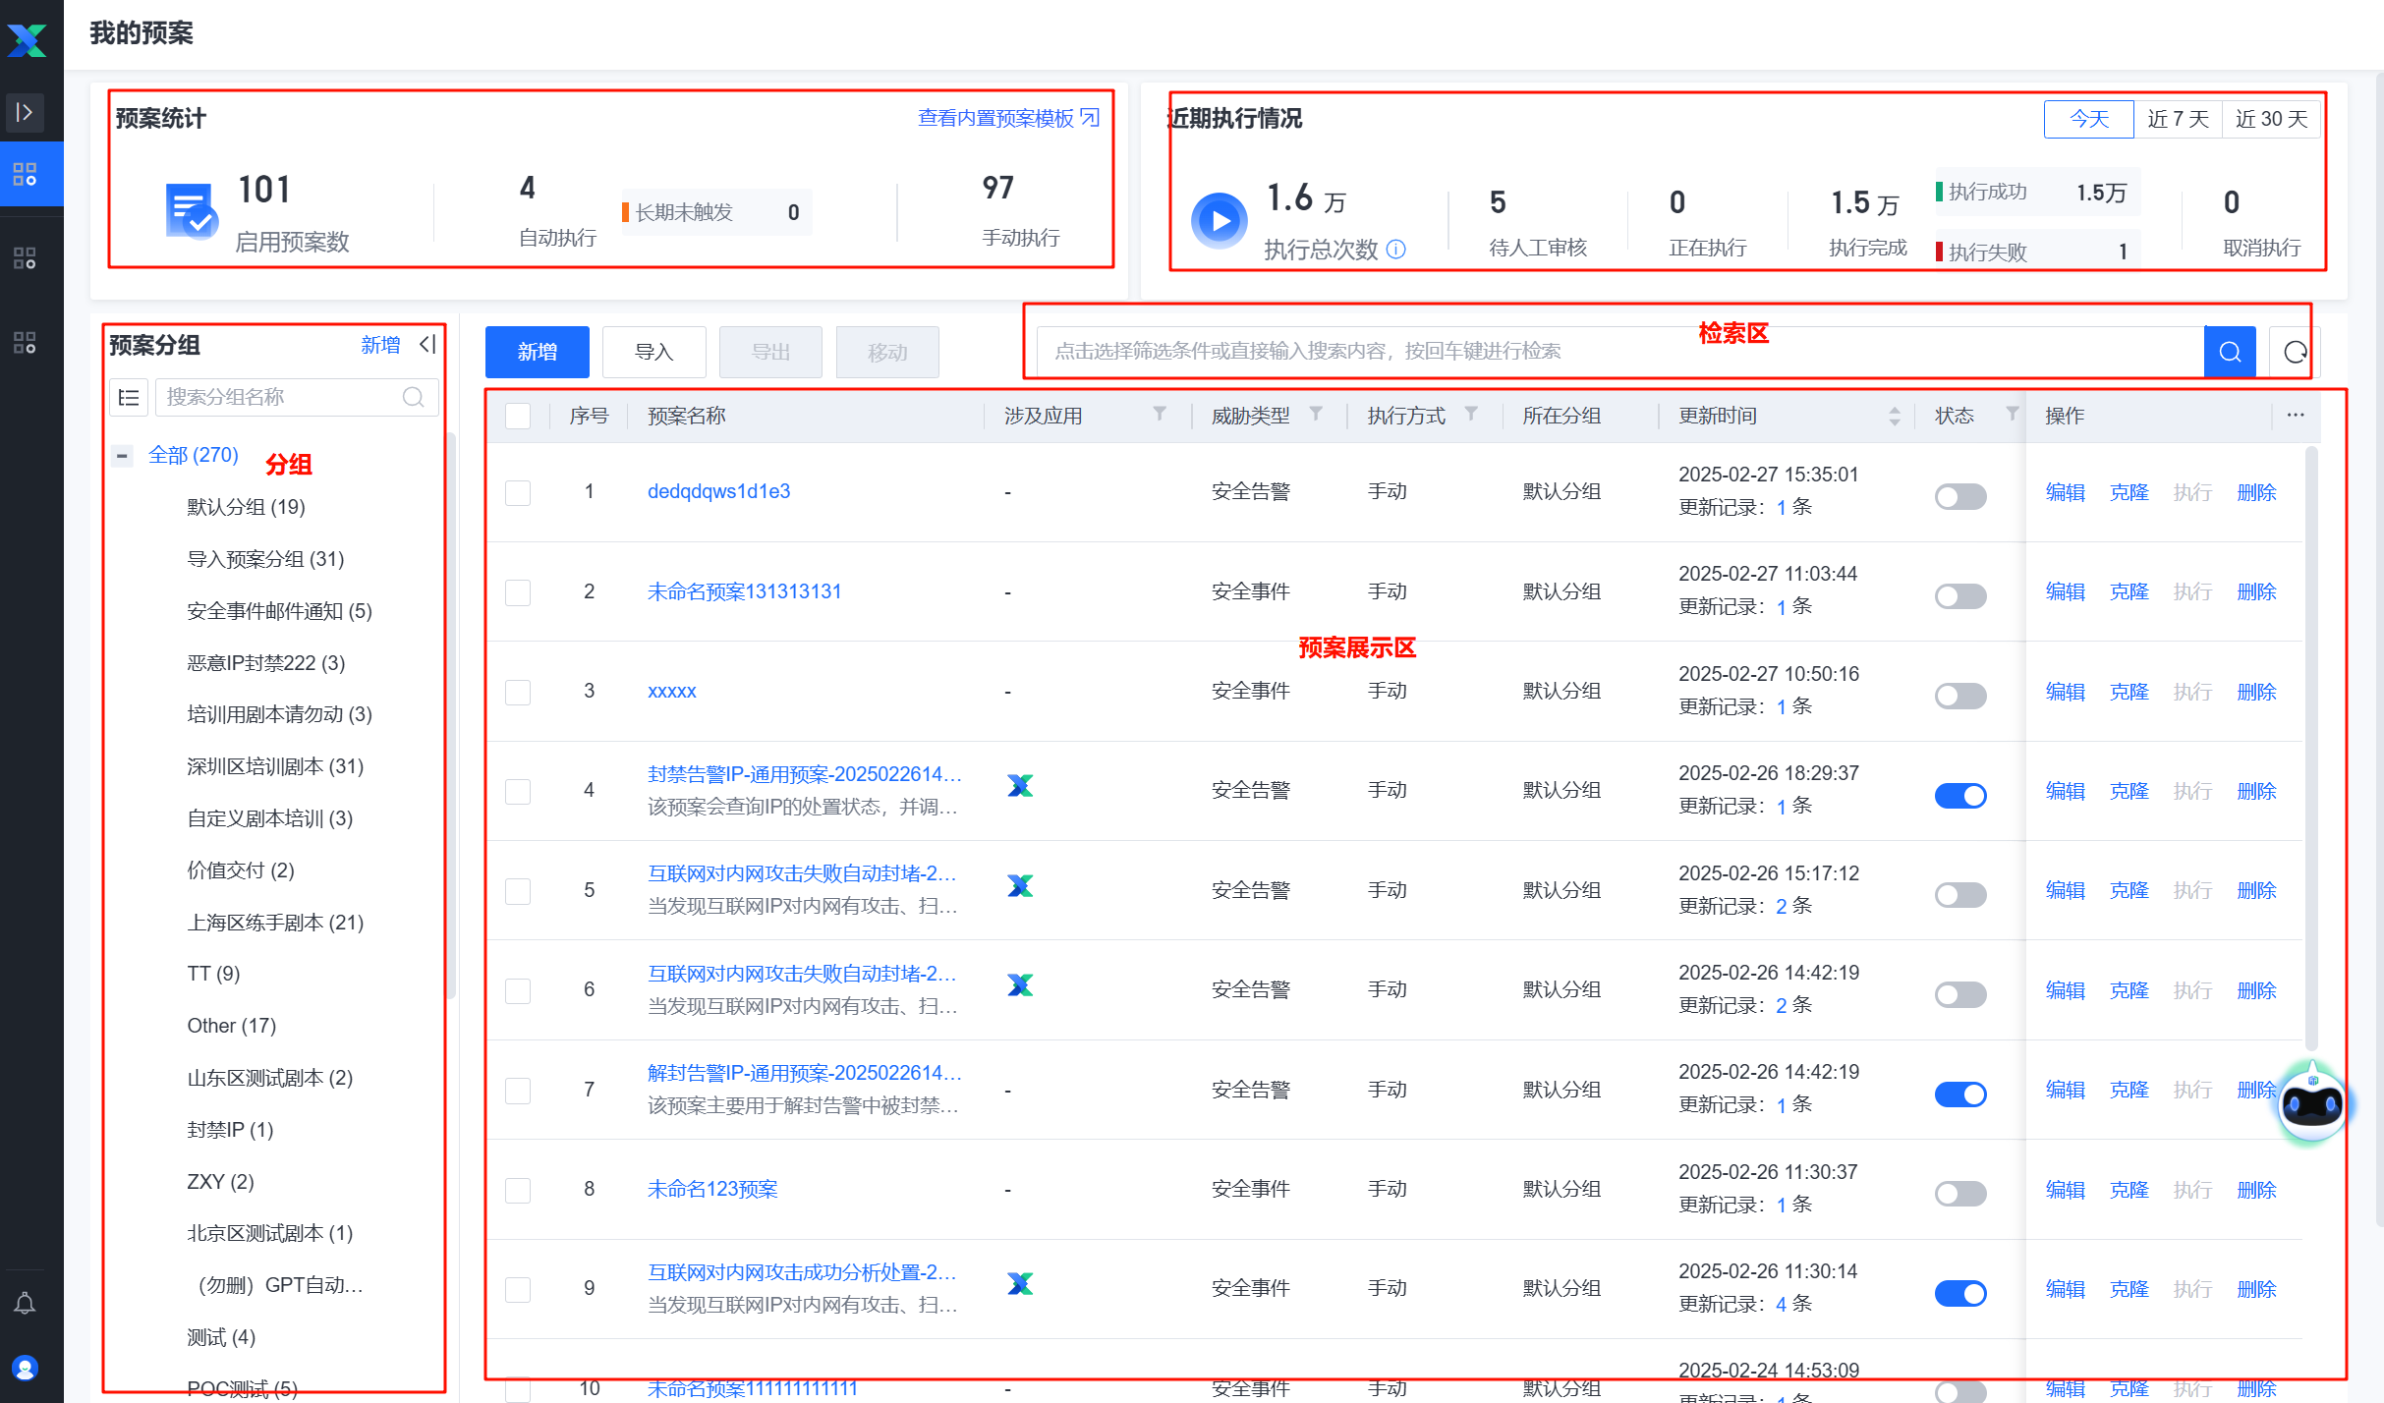This screenshot has height=1403, width=2384.
Task: Select the 上海区练手剧本 (21) group
Action: tap(275, 923)
